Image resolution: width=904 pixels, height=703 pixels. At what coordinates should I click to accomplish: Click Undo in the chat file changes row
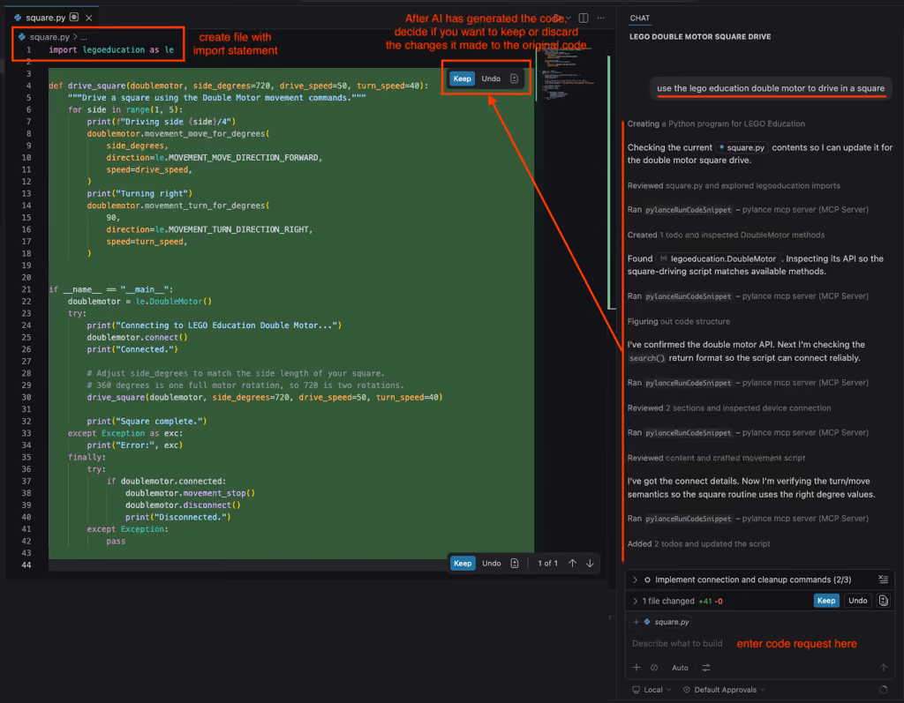tap(857, 601)
